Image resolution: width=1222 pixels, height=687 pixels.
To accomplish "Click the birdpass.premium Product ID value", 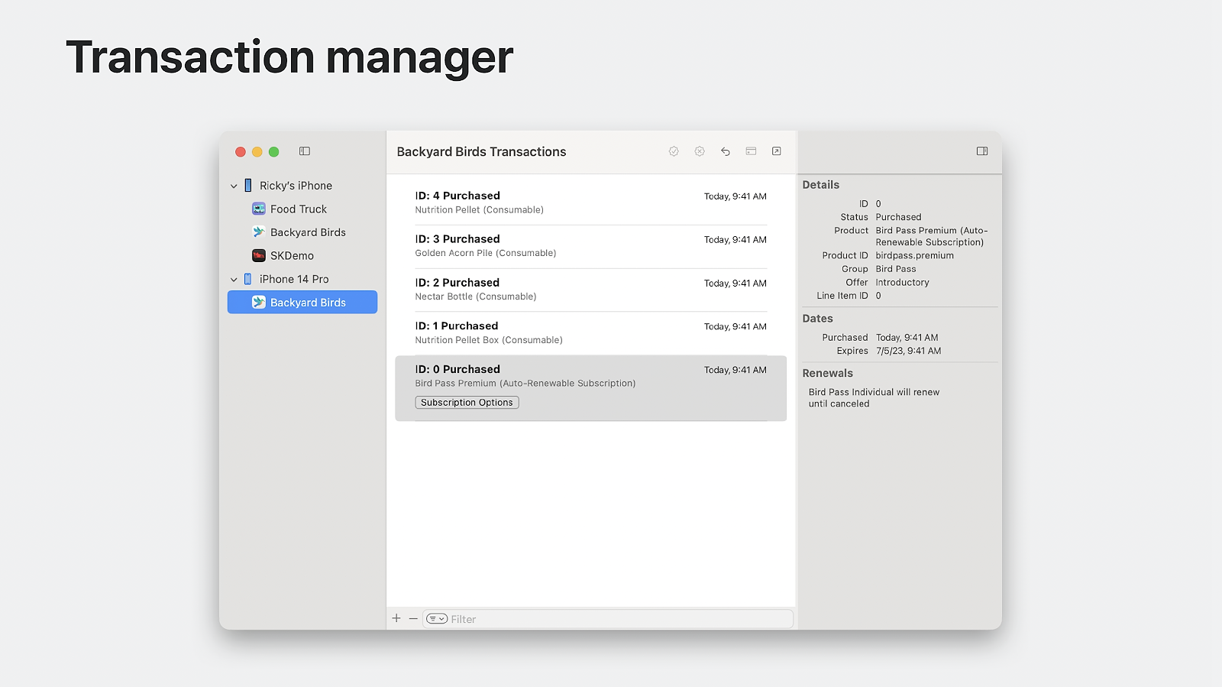I will (914, 256).
